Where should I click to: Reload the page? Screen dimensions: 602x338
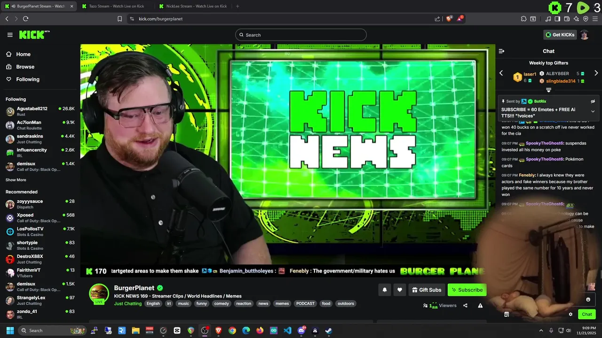[x=25, y=19]
